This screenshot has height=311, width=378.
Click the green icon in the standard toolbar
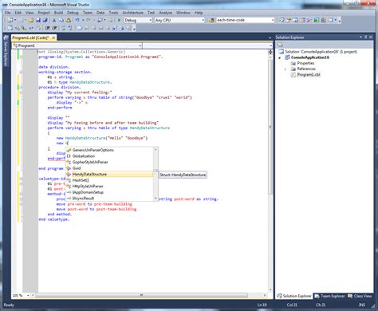(x=317, y=20)
